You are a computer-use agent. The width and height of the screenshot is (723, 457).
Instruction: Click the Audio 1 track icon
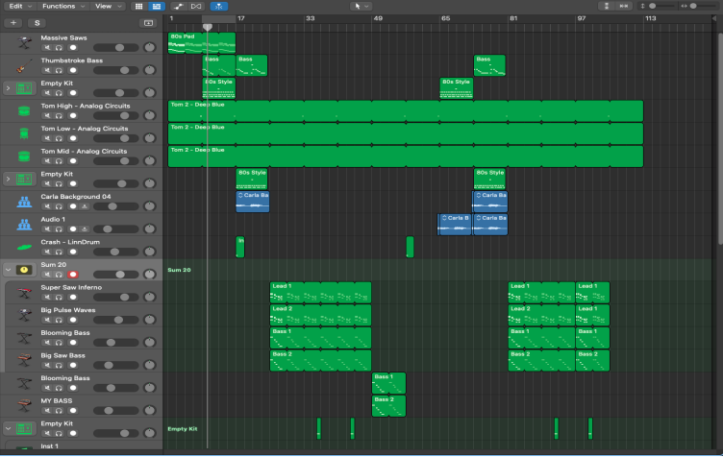pos(24,224)
